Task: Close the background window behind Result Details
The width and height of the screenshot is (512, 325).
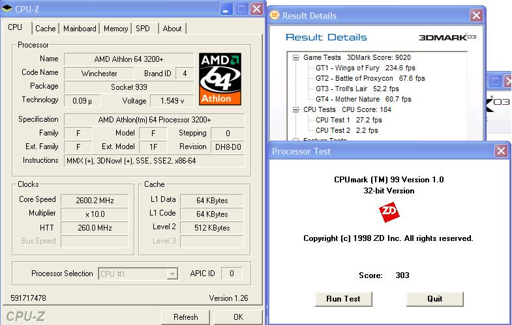Action: pyautogui.click(x=508, y=81)
